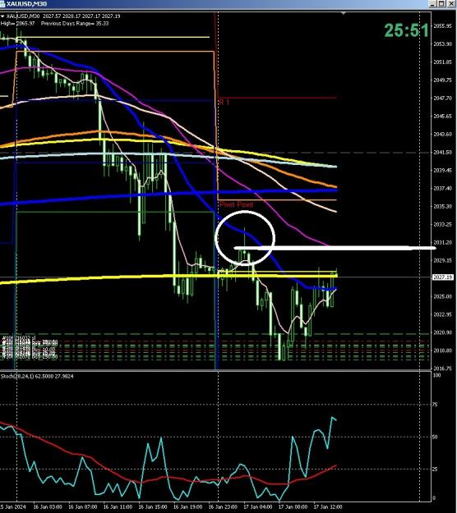Click the green 25:51 candle countdown timer
Screen dimensions: 457x513
(407, 30)
